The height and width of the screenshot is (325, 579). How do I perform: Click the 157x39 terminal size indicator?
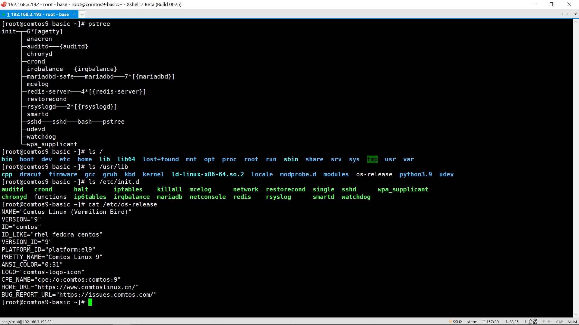(x=492, y=322)
